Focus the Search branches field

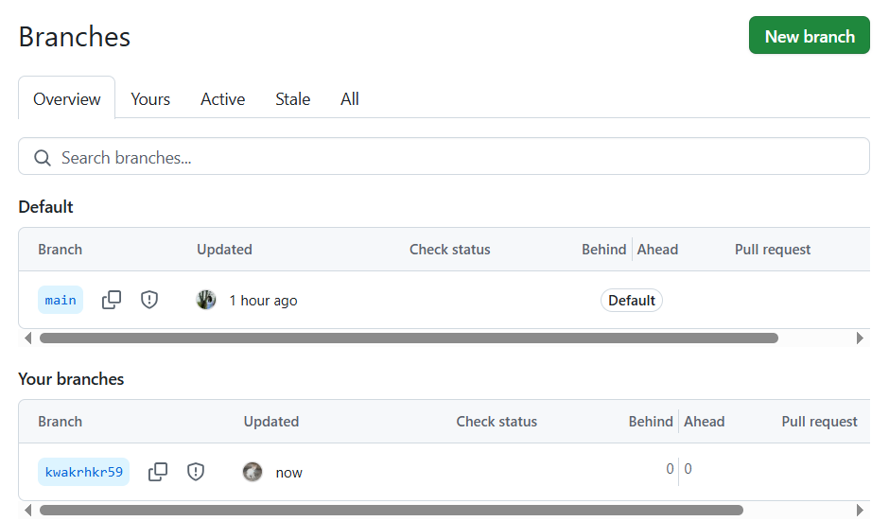[444, 156]
